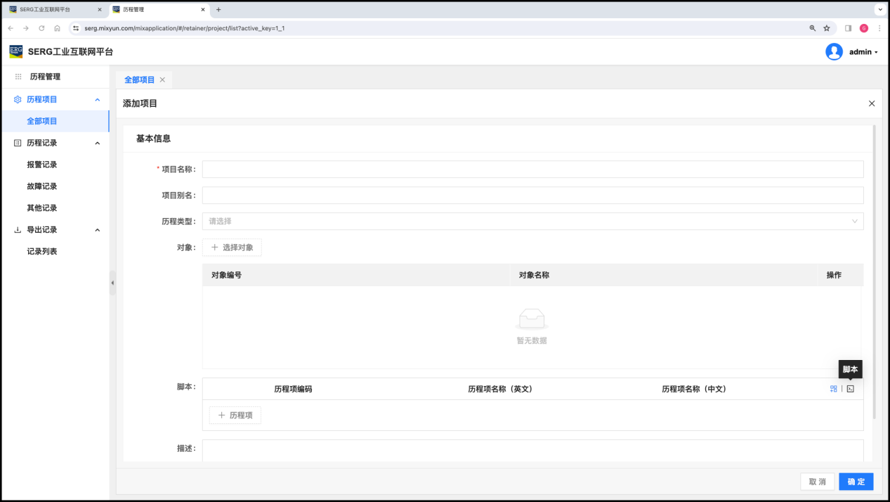Collapse sidebar using the arrow handle
Image resolution: width=890 pixels, height=502 pixels.
(x=112, y=283)
